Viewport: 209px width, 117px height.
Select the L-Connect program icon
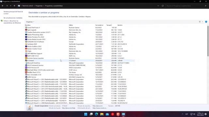pos(26,60)
